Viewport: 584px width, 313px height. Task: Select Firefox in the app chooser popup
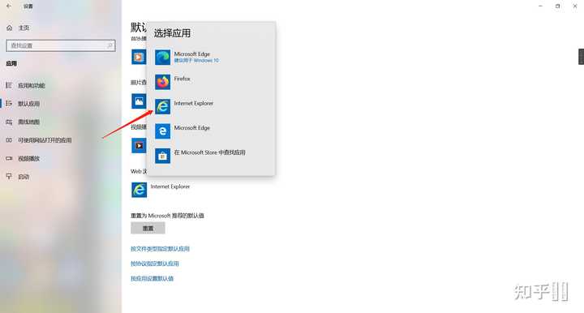pos(211,82)
